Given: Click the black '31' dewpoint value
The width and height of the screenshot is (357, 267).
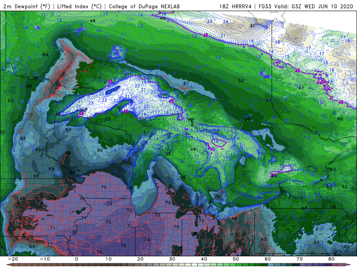Looking at the screenshot, I should point(252,26).
